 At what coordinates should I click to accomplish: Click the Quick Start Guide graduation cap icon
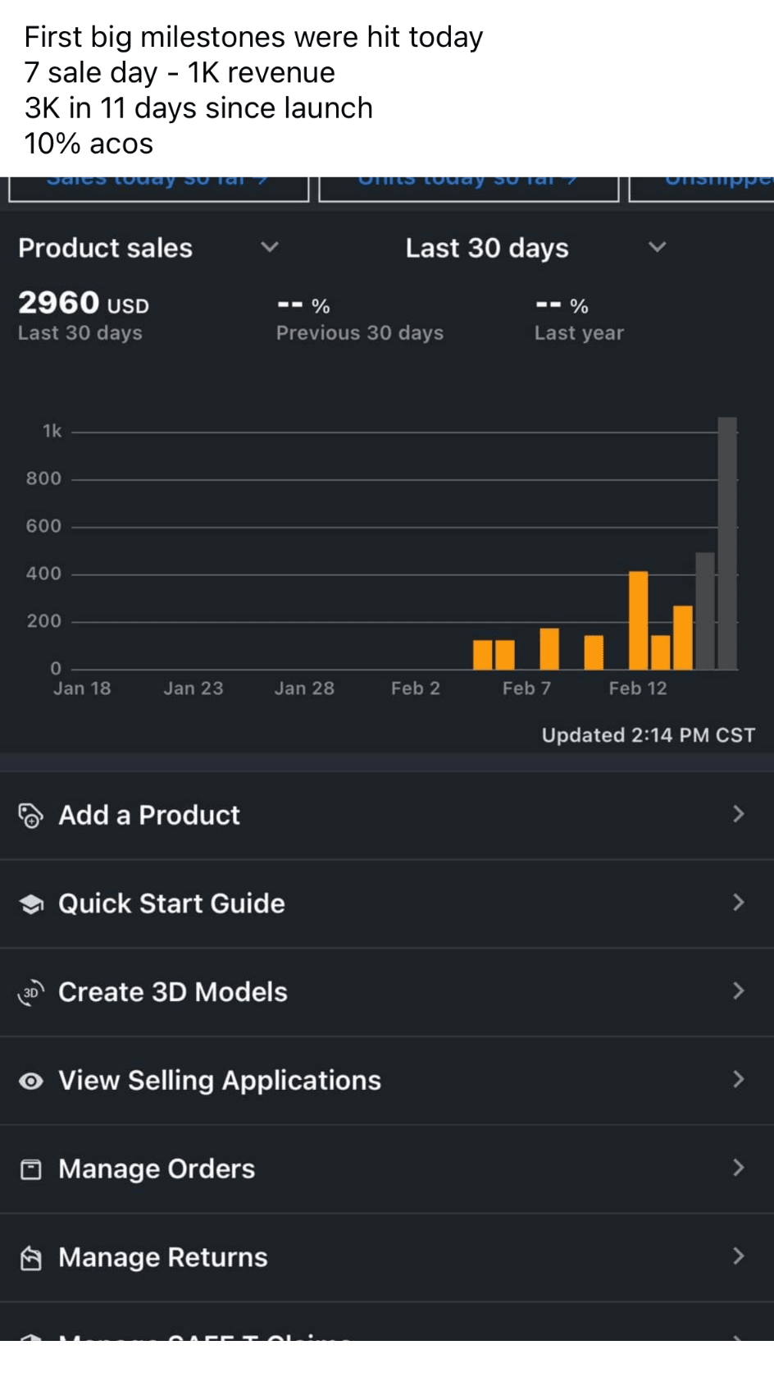click(30, 904)
